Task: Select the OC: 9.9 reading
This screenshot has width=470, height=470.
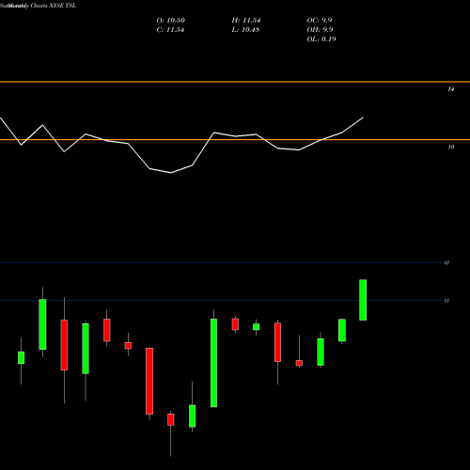Action: pyautogui.click(x=320, y=21)
